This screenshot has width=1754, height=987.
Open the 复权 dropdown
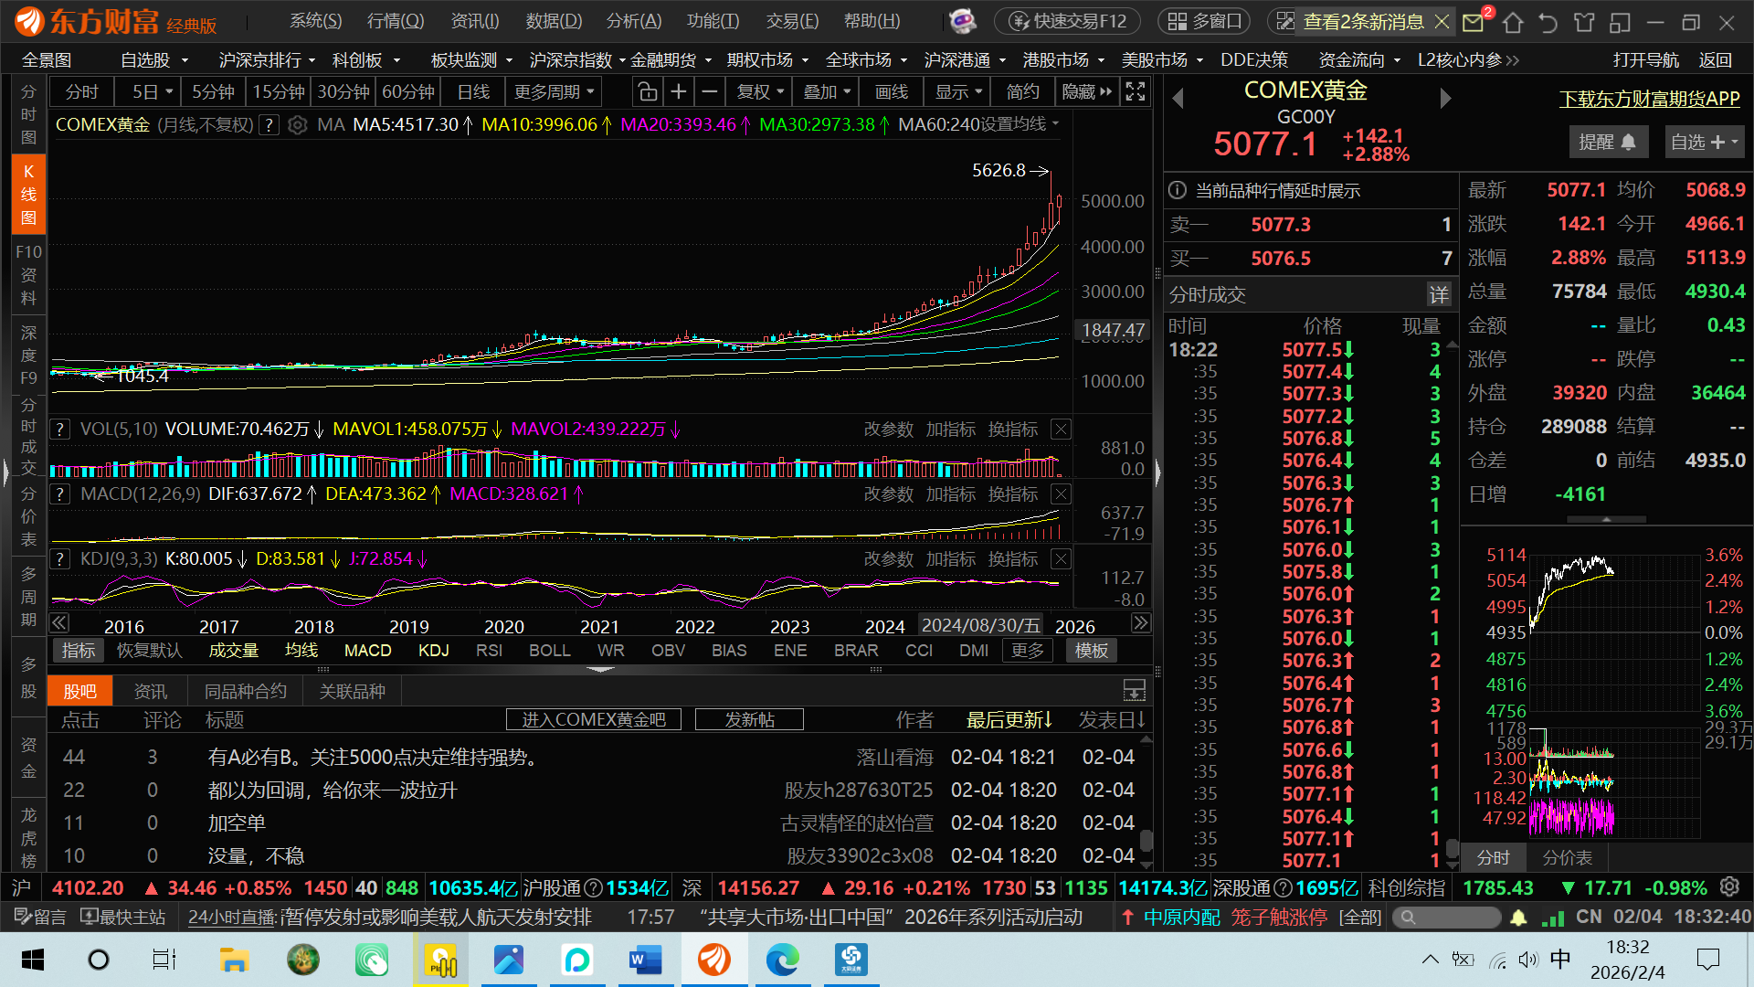point(760,91)
